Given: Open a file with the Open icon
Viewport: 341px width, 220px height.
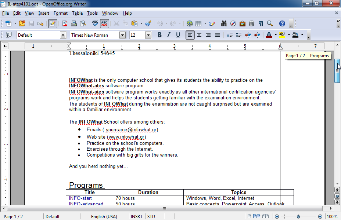Looking at the screenshot, I should point(22,23).
